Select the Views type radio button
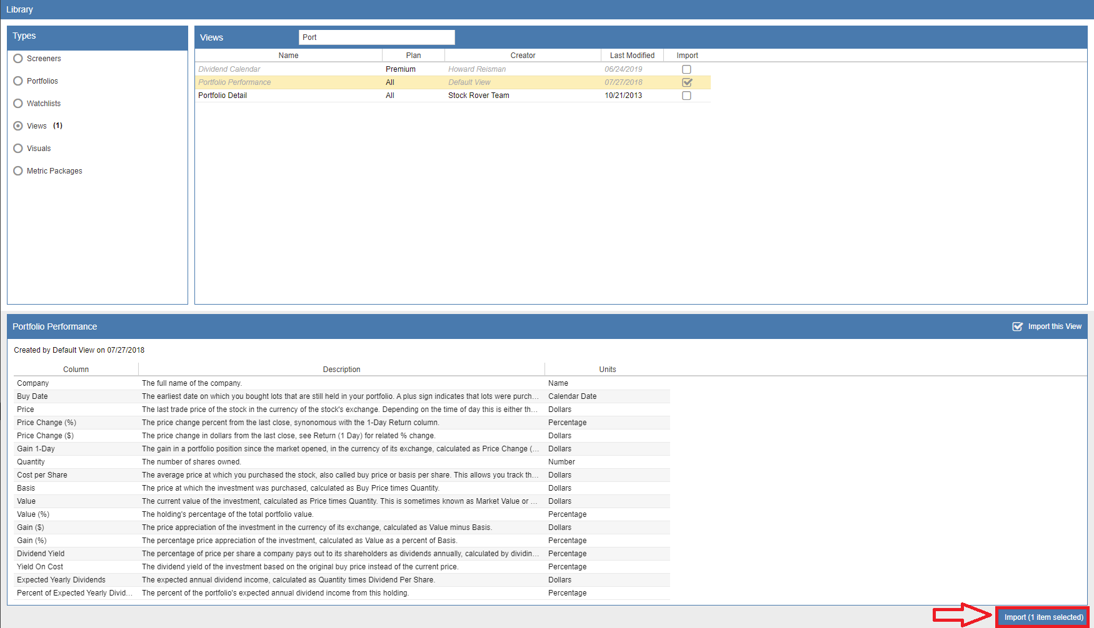Viewport: 1094px width, 628px height. [18, 126]
